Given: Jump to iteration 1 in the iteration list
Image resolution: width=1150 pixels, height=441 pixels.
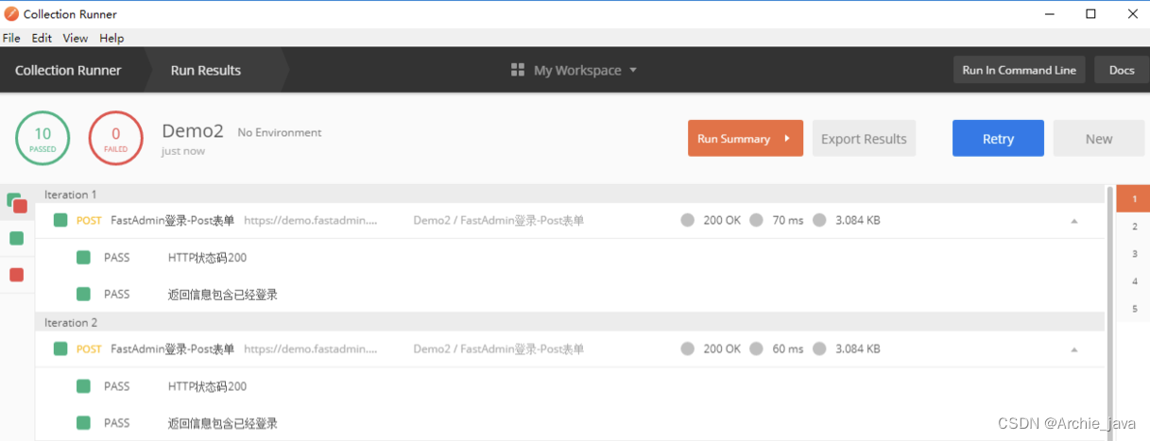Looking at the screenshot, I should (1133, 199).
